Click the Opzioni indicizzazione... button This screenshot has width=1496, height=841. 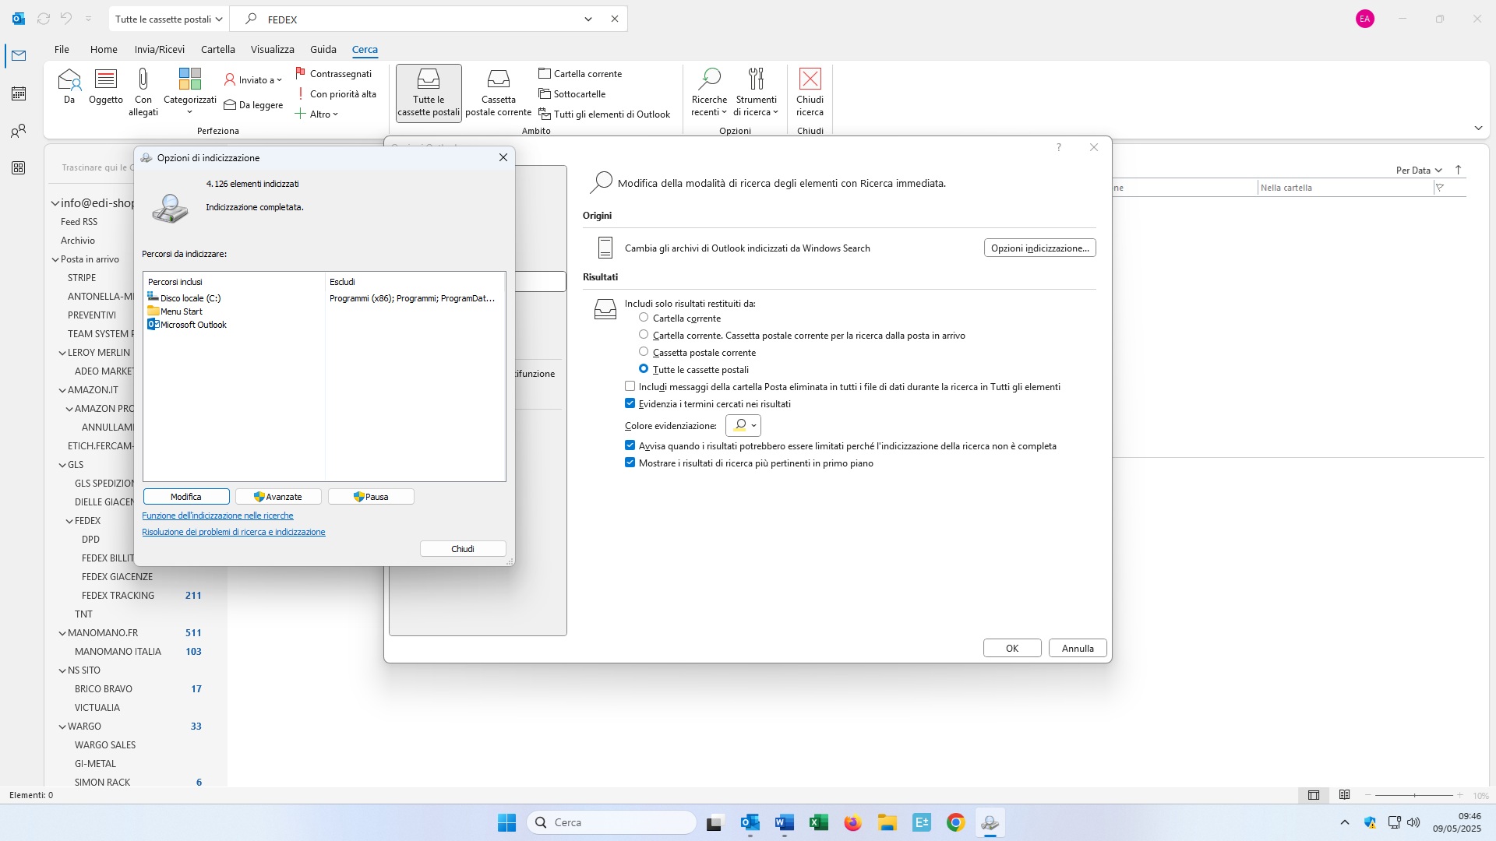(1040, 248)
